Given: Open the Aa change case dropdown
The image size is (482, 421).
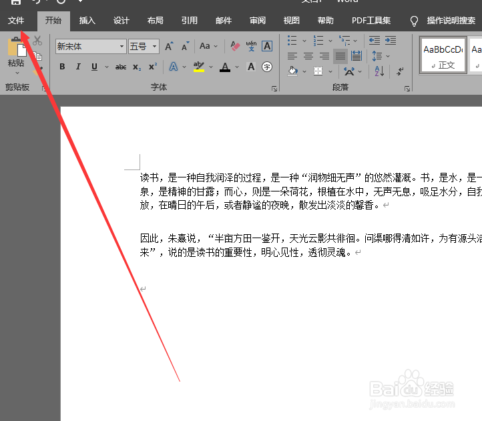Looking at the screenshot, I should click(x=208, y=47).
